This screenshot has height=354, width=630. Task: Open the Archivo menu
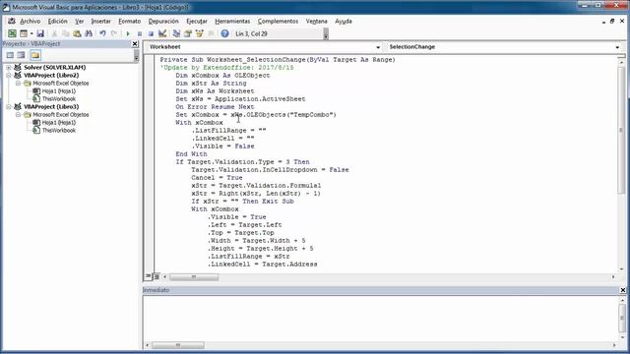pyautogui.click(x=31, y=22)
